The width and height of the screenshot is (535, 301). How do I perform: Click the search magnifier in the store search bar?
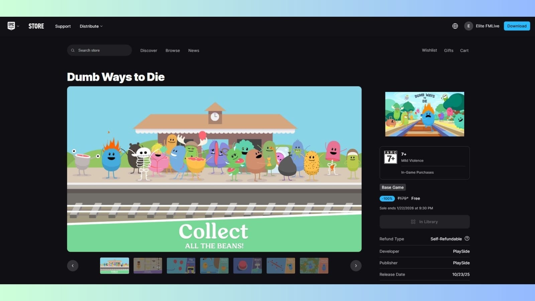(x=73, y=50)
